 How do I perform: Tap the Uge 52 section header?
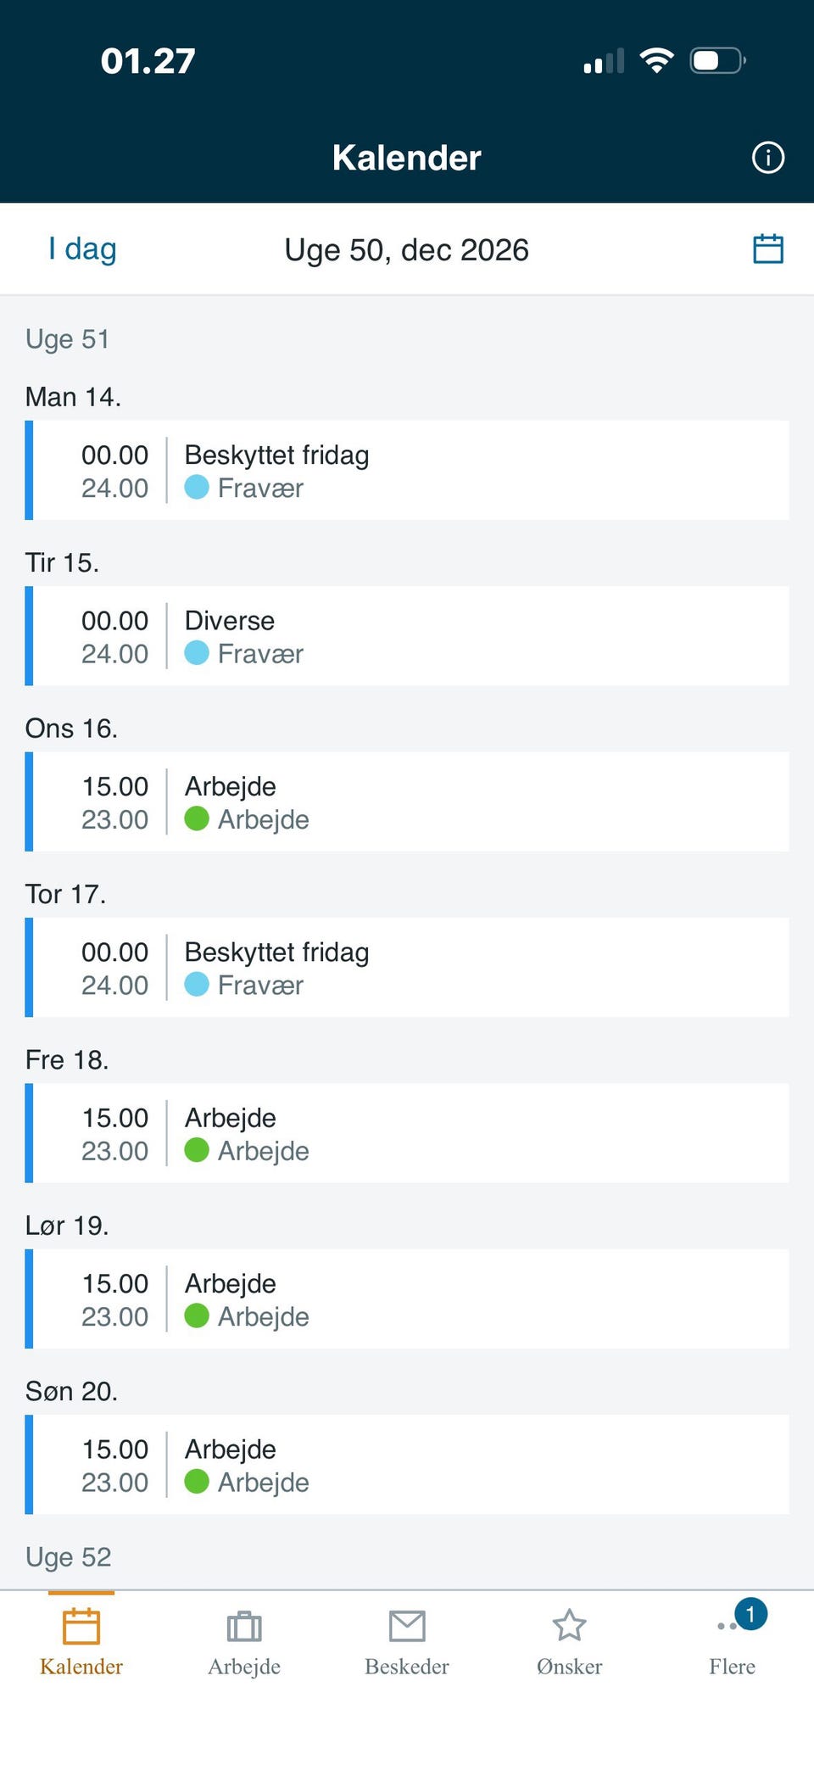(x=69, y=1557)
